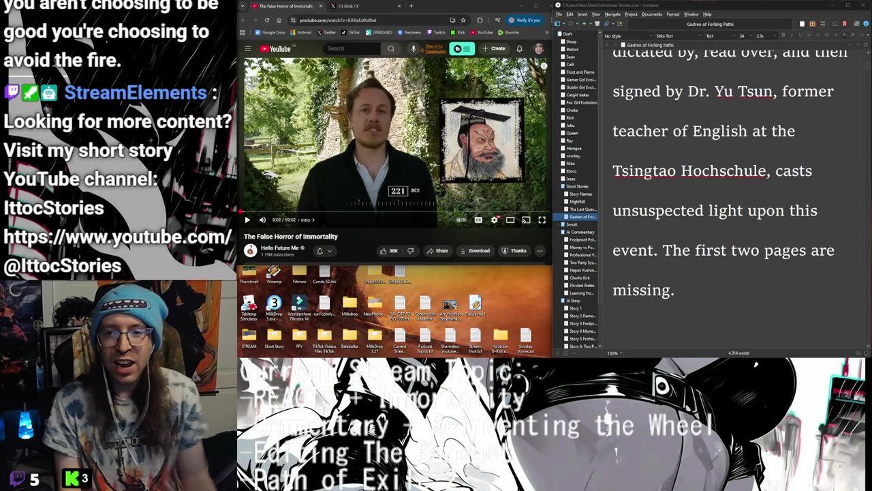The width and height of the screenshot is (872, 491).
Task: Go to YouTube home via the logo
Action: 277,48
